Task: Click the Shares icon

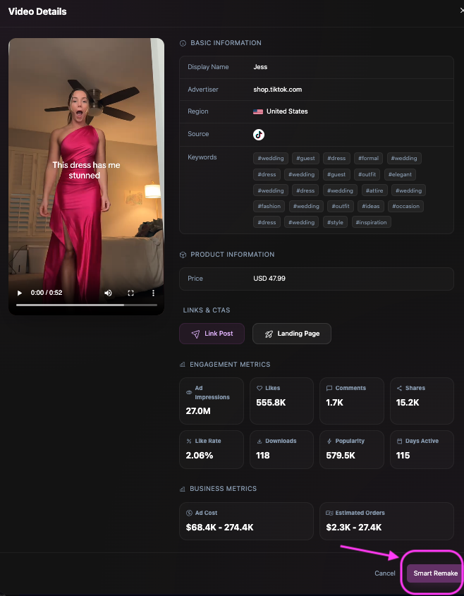Action: [x=399, y=388]
